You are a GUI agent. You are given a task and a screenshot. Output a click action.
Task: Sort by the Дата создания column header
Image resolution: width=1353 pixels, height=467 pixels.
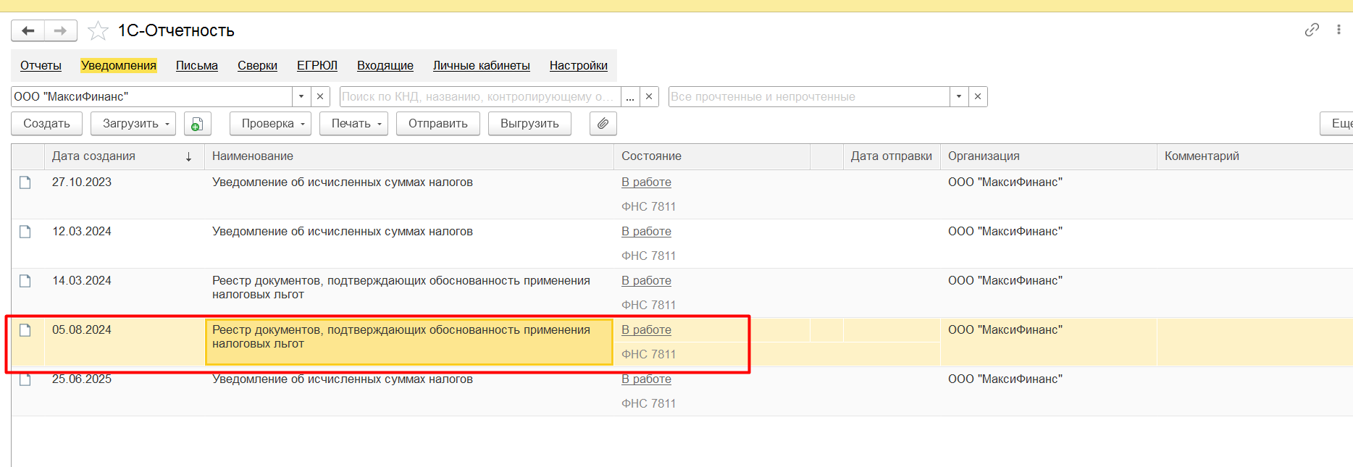[x=124, y=156]
